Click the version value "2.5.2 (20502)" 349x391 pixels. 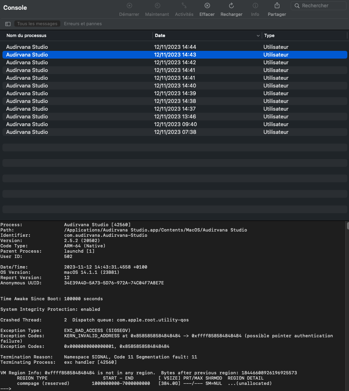(x=82, y=240)
